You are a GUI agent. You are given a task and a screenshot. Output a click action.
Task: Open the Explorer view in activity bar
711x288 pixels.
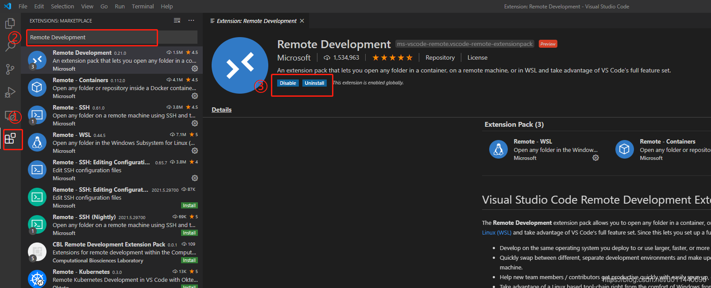(10, 23)
